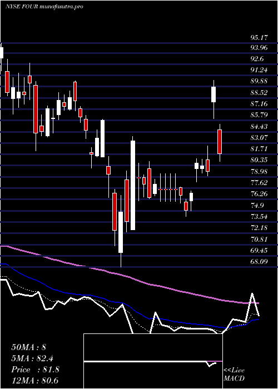The height and width of the screenshot is (389, 278).
Task: Select the 83.07 price axis label
Action: pos(259,138)
